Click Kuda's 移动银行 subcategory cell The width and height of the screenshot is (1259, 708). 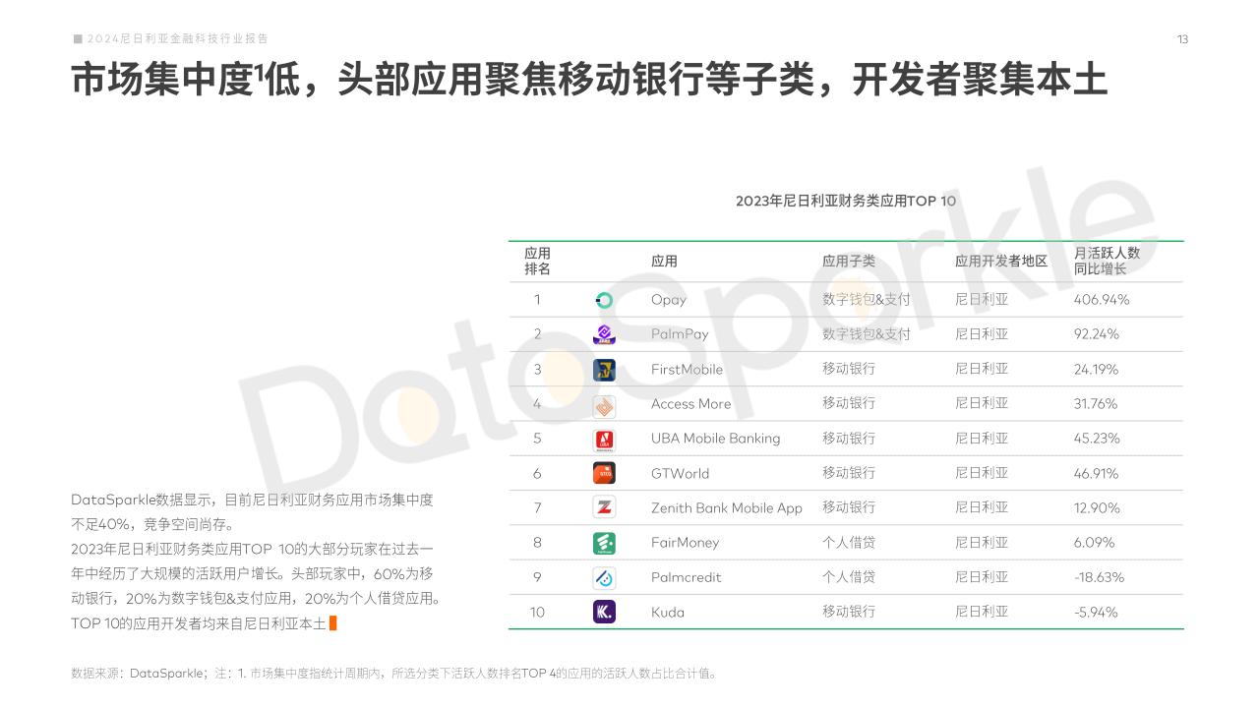(x=849, y=612)
